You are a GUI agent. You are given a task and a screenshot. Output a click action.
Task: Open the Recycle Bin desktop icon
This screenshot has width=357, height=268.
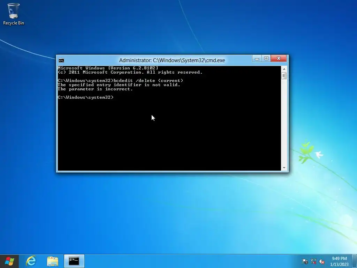point(14,14)
